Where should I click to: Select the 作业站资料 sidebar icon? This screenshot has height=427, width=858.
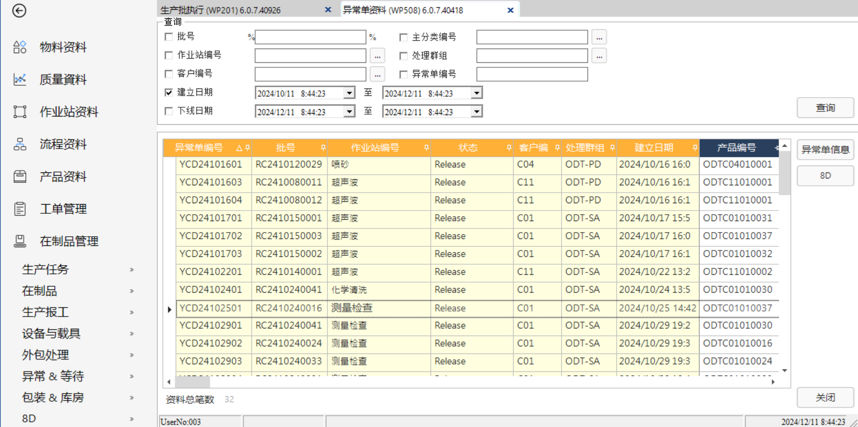(20, 112)
